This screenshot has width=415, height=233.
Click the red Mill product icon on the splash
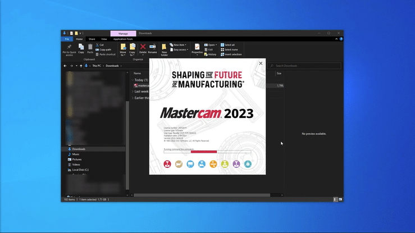[167, 164]
